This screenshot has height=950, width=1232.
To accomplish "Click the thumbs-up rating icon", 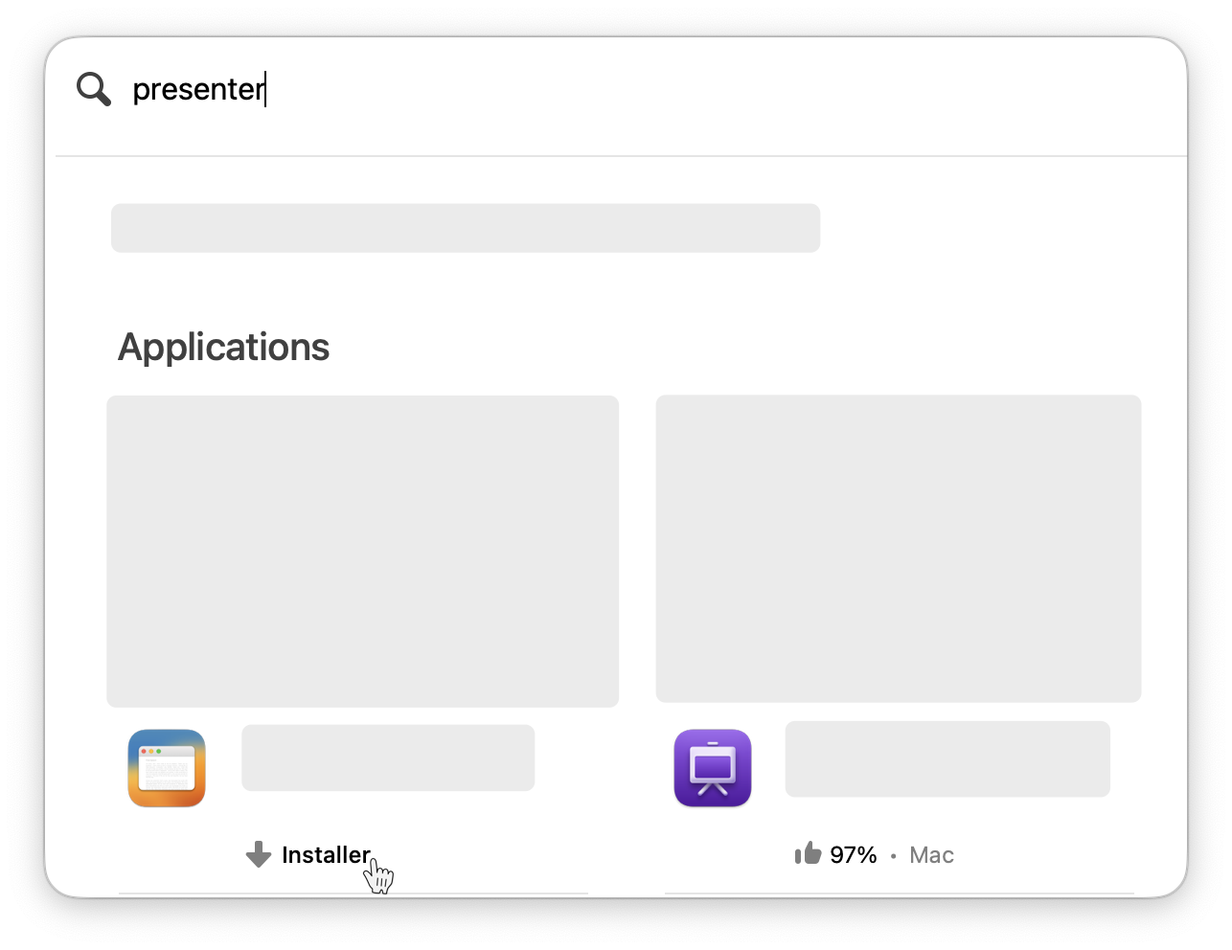I will click(808, 853).
